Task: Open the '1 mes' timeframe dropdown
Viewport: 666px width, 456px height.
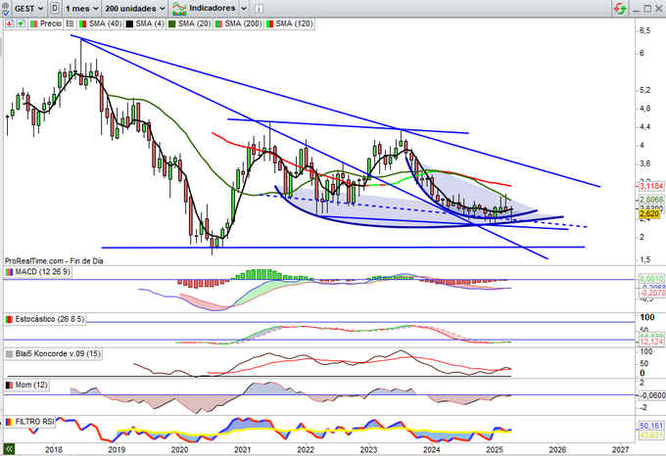Action: click(x=81, y=8)
